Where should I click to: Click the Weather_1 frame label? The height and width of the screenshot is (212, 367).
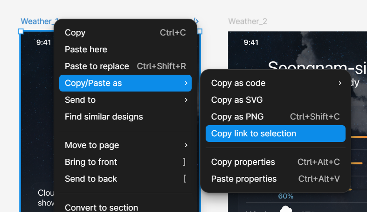[x=37, y=21]
